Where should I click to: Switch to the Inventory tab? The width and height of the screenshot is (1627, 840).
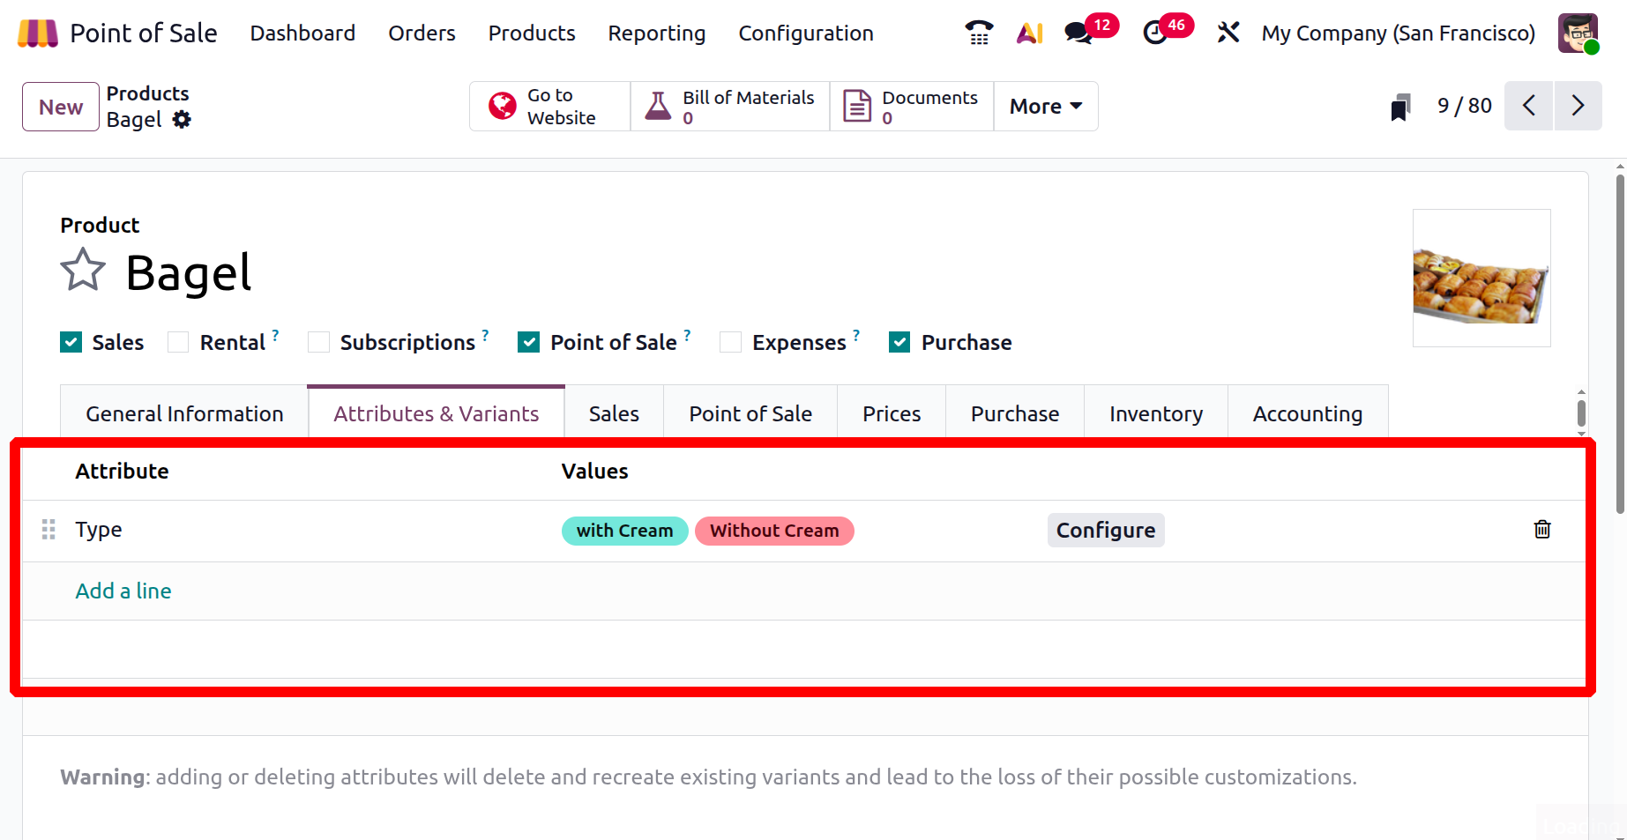(1155, 413)
